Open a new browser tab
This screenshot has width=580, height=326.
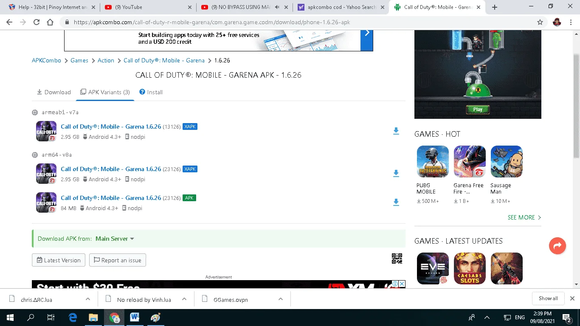(x=495, y=7)
